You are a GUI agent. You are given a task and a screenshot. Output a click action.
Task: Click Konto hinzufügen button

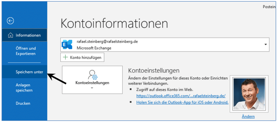pos(82,57)
